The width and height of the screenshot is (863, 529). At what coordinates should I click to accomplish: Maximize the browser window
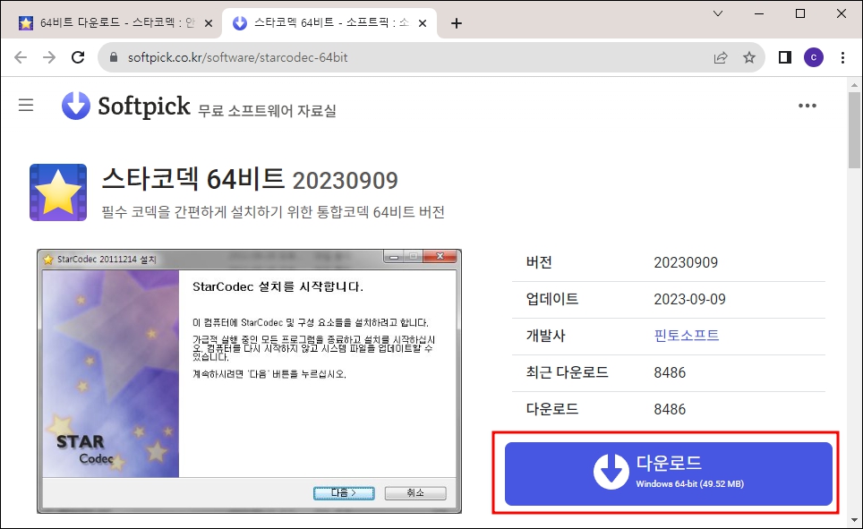(800, 13)
